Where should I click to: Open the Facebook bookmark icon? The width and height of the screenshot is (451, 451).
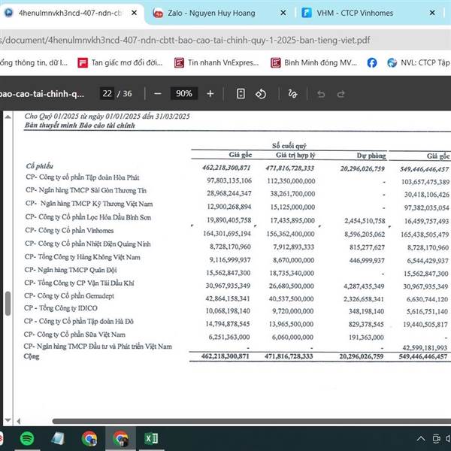372,62
